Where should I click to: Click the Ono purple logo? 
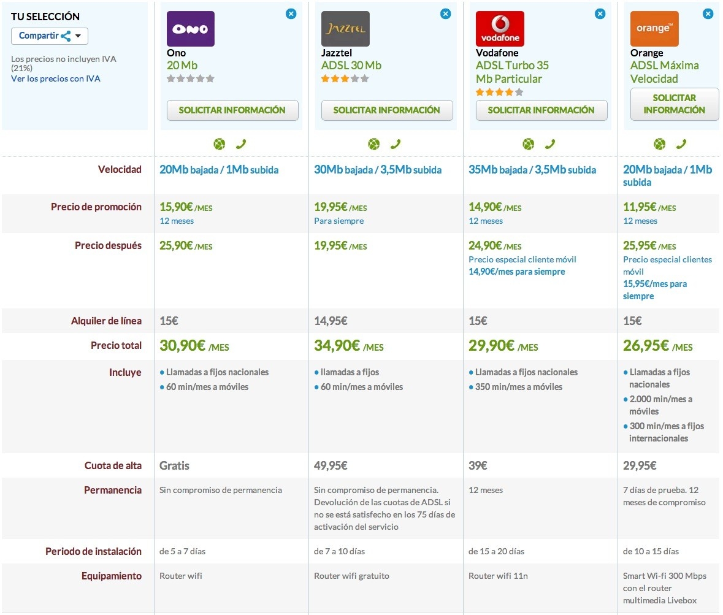191,29
